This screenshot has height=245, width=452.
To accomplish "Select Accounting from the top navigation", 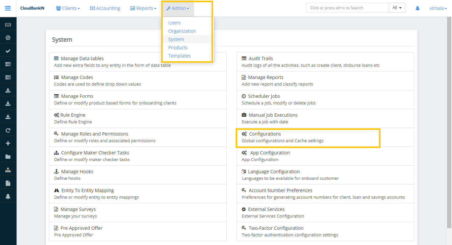I will point(105,8).
